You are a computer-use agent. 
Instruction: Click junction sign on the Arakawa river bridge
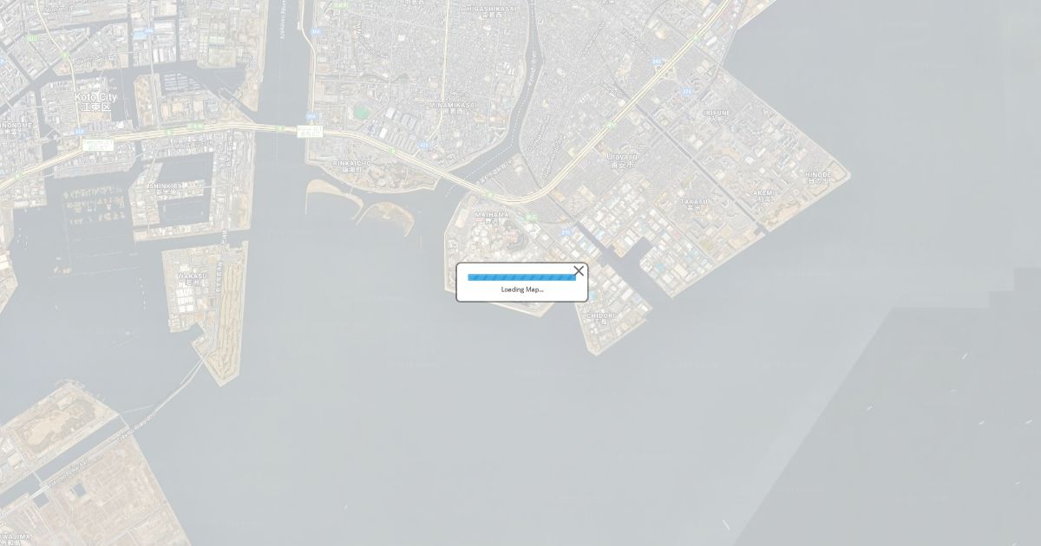(310, 132)
